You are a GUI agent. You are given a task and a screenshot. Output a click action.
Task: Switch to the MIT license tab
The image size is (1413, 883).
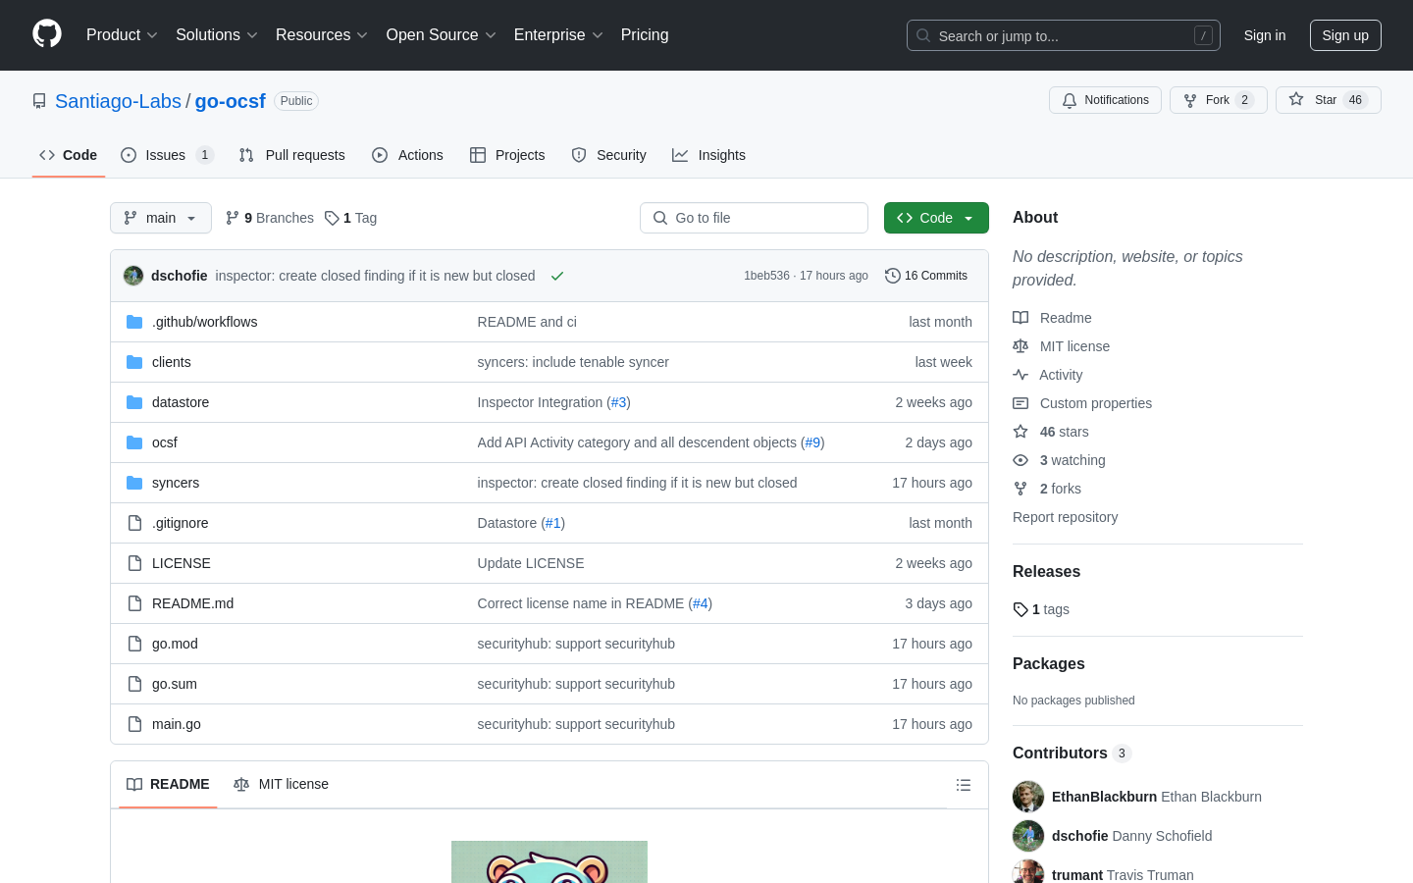[x=281, y=784]
